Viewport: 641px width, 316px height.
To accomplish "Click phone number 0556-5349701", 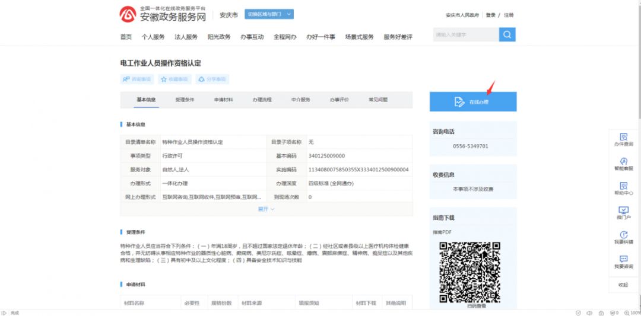I will click(470, 146).
